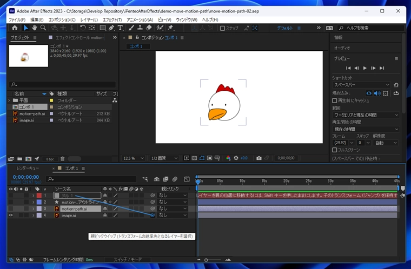Select the Zoom magnifier tool
The height and width of the screenshot is (269, 411).
tap(43, 28)
